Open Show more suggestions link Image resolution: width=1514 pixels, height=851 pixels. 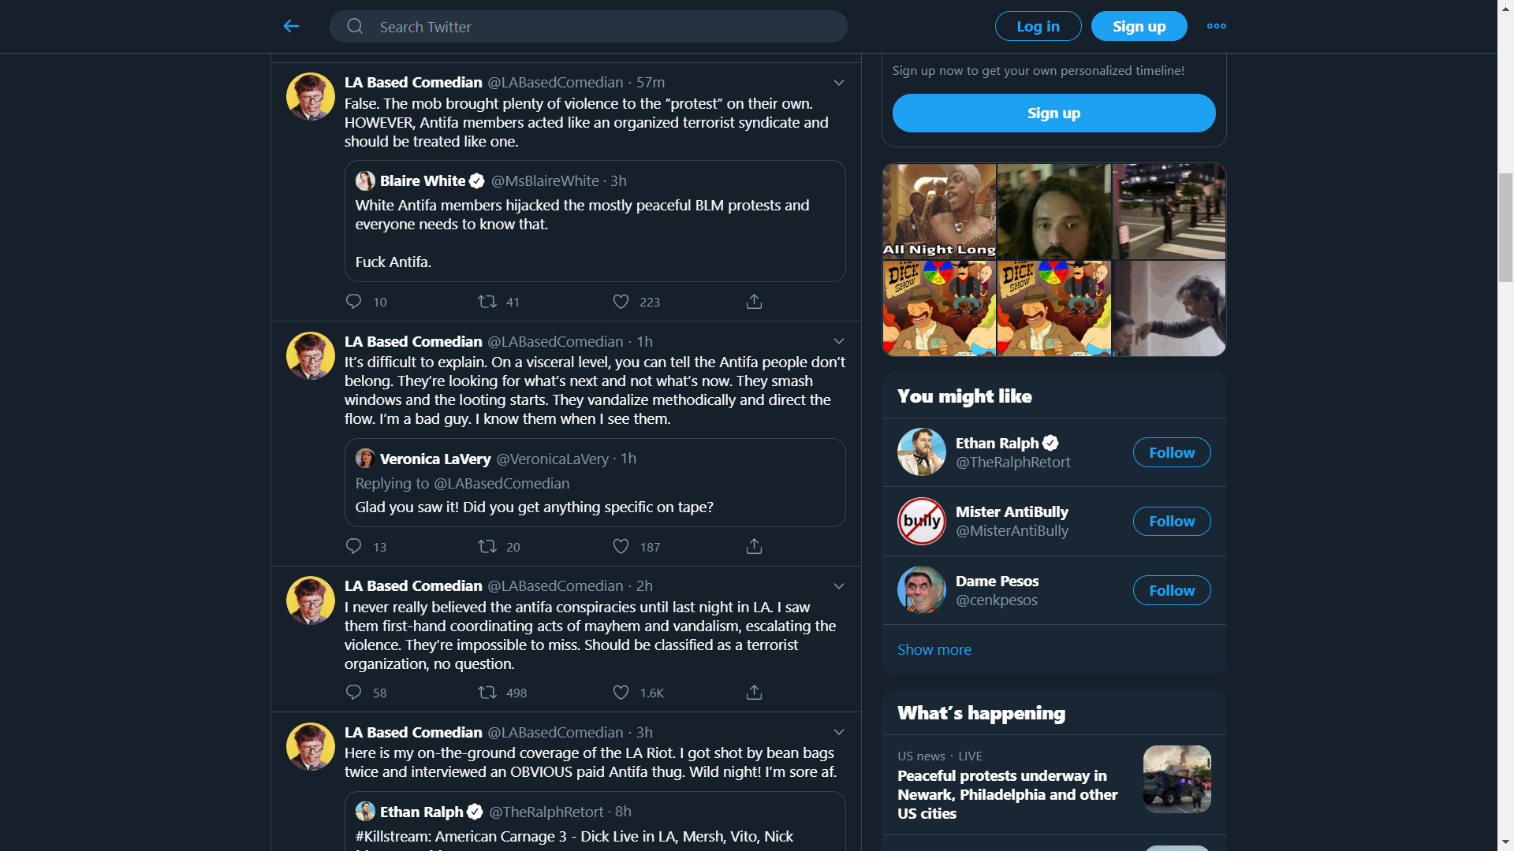pyautogui.click(x=934, y=649)
